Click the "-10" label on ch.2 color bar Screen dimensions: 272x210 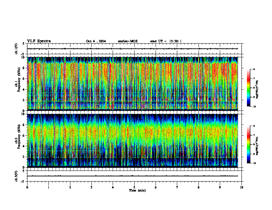pyautogui.click(x=254, y=163)
